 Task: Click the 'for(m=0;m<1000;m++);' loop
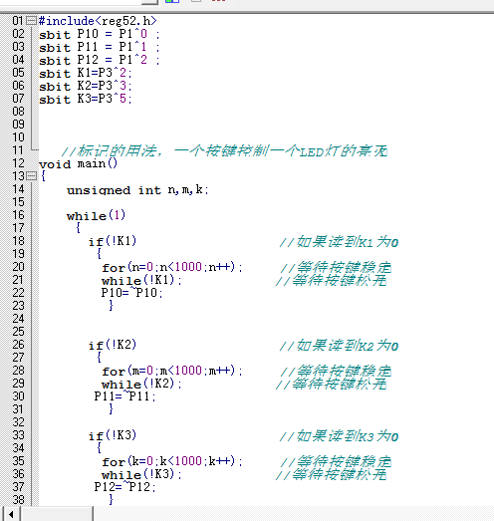tap(172, 371)
